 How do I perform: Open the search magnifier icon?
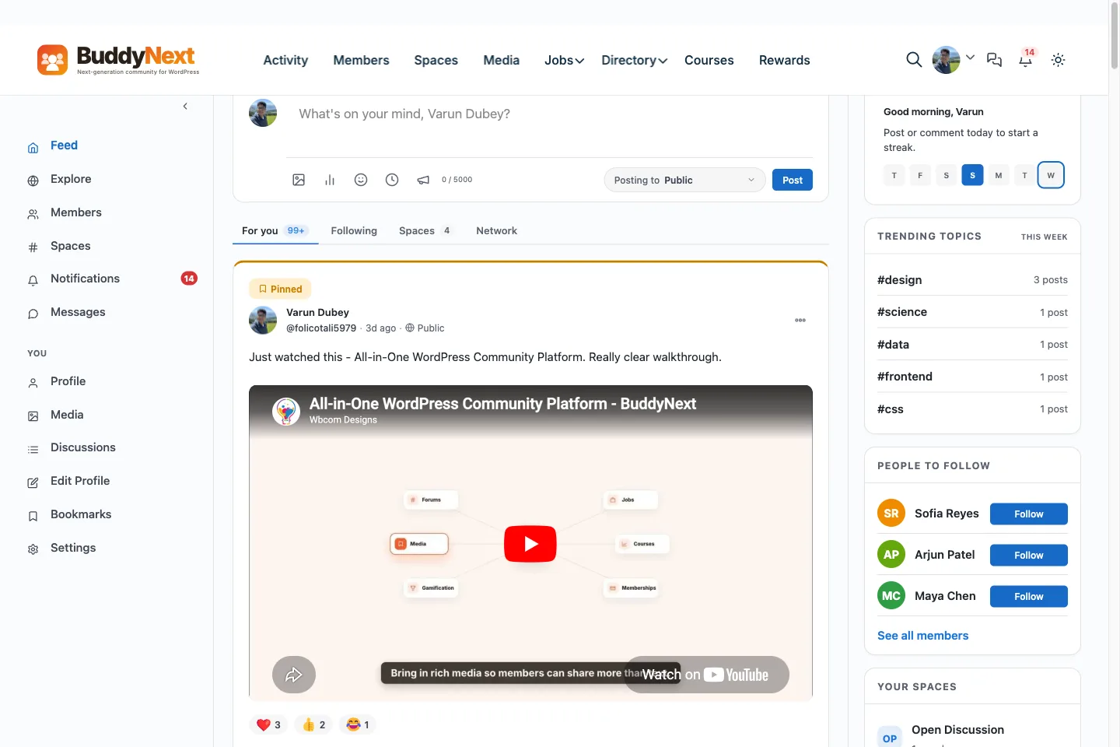pos(914,60)
